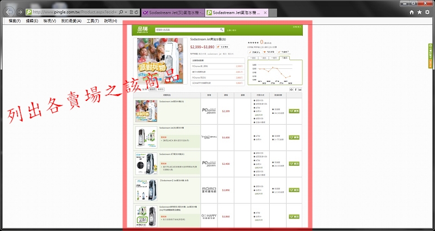Click the GO HAPPY 快樂購物網 logo
This screenshot has height=231, width=435.
click(x=209, y=216)
